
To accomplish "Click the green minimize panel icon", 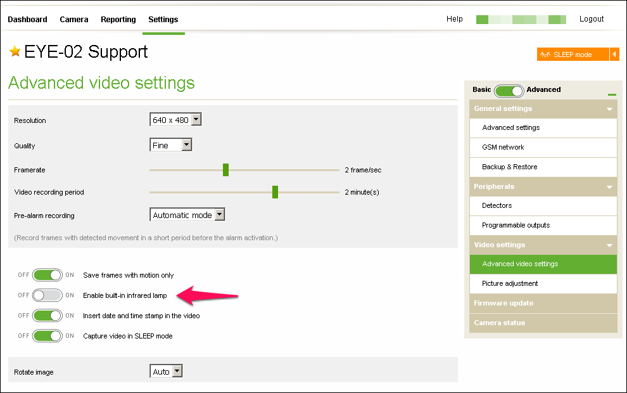I will (612, 94).
